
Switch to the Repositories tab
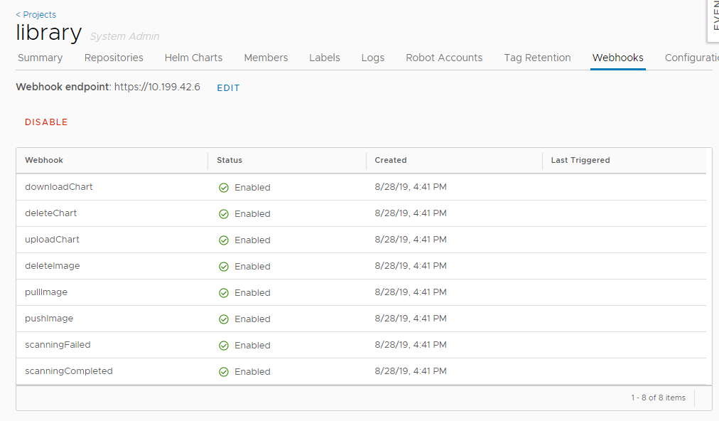click(x=113, y=58)
